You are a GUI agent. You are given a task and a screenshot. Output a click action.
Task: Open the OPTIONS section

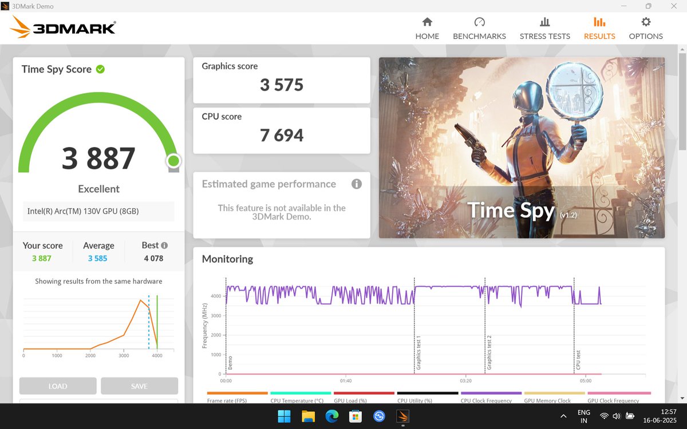(646, 29)
